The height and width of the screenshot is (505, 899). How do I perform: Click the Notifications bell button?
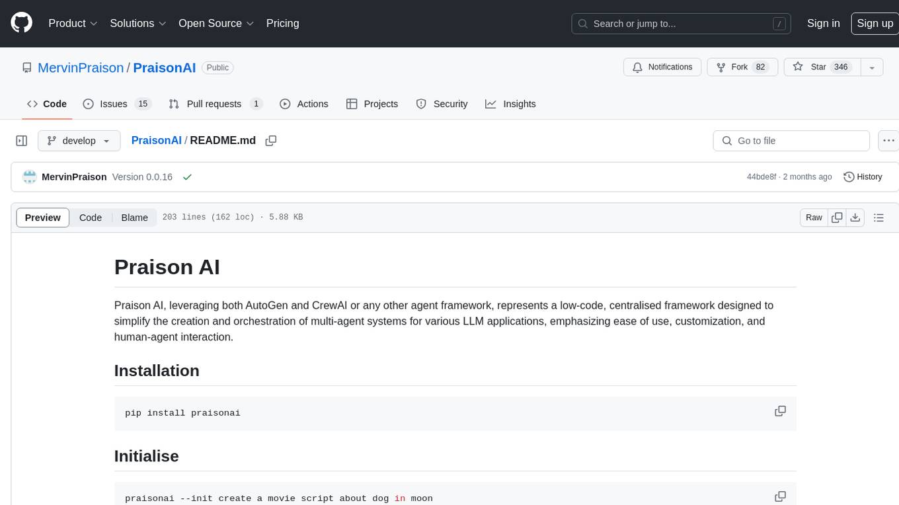(x=662, y=67)
